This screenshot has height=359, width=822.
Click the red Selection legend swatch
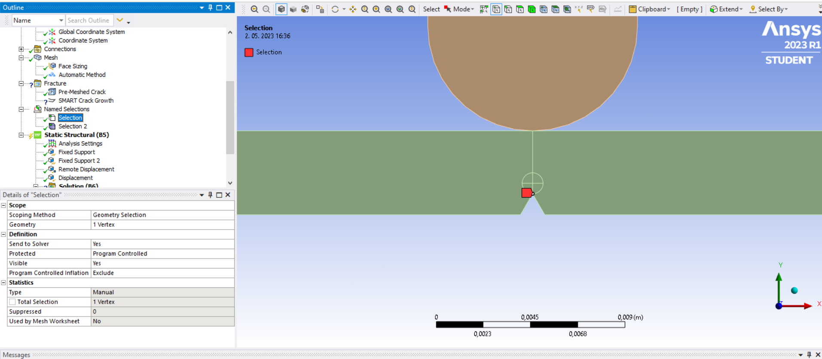[249, 52]
